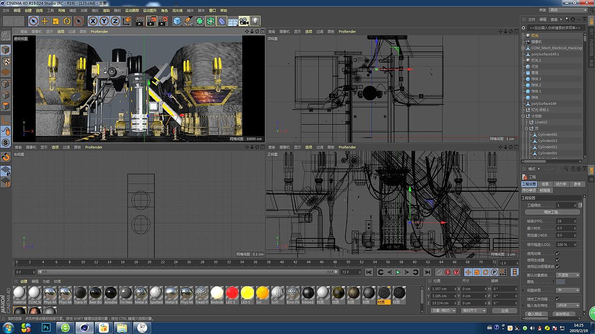
Task: Select the Rotate tool in top toolbar
Action: pyautogui.click(x=67, y=21)
